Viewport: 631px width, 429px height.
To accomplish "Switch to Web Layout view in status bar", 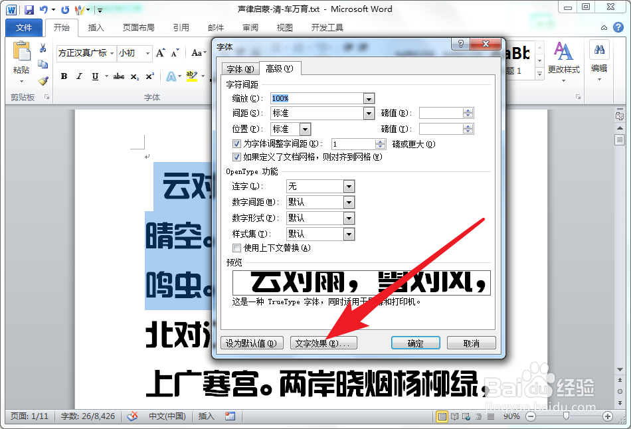I will (x=466, y=416).
